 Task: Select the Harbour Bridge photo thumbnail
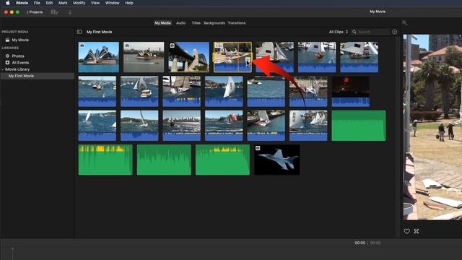coord(189,57)
